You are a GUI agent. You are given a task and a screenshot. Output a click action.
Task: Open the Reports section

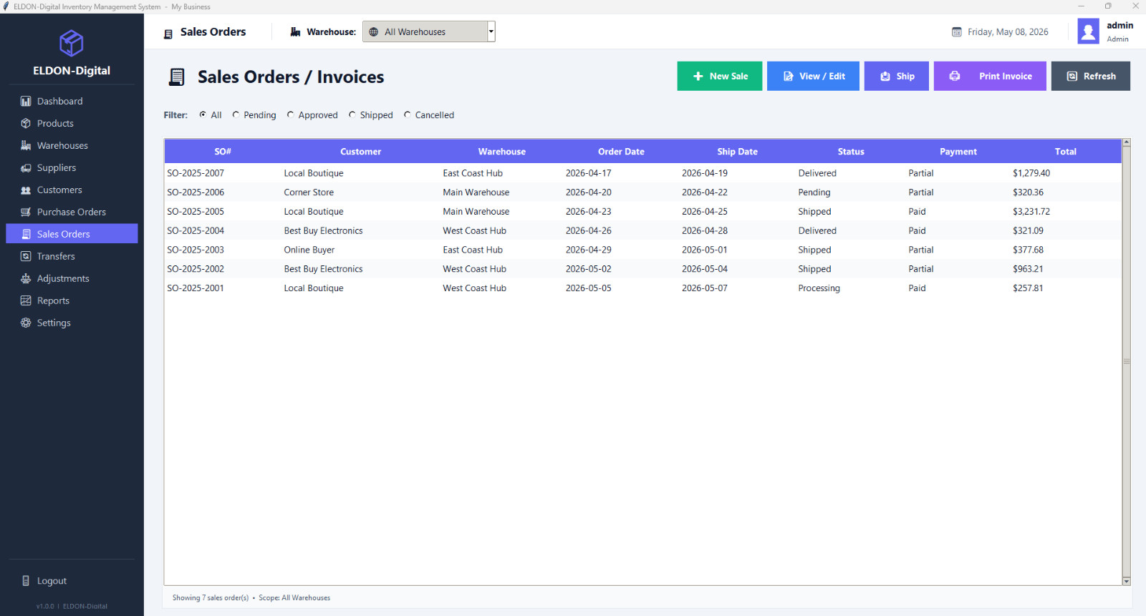coord(72,300)
